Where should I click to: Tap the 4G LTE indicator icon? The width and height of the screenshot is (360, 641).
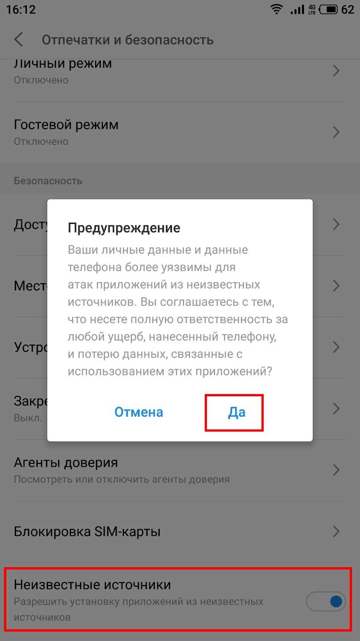(x=312, y=9)
